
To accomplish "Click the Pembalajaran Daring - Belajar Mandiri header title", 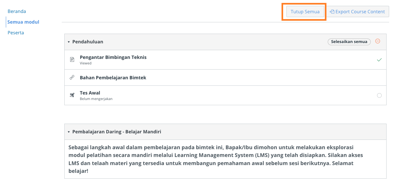I will coord(117,132).
